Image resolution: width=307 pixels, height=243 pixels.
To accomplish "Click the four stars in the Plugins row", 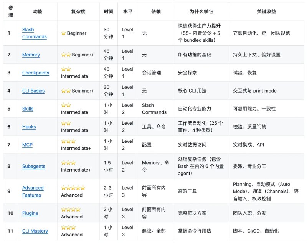I will point(71,209).
